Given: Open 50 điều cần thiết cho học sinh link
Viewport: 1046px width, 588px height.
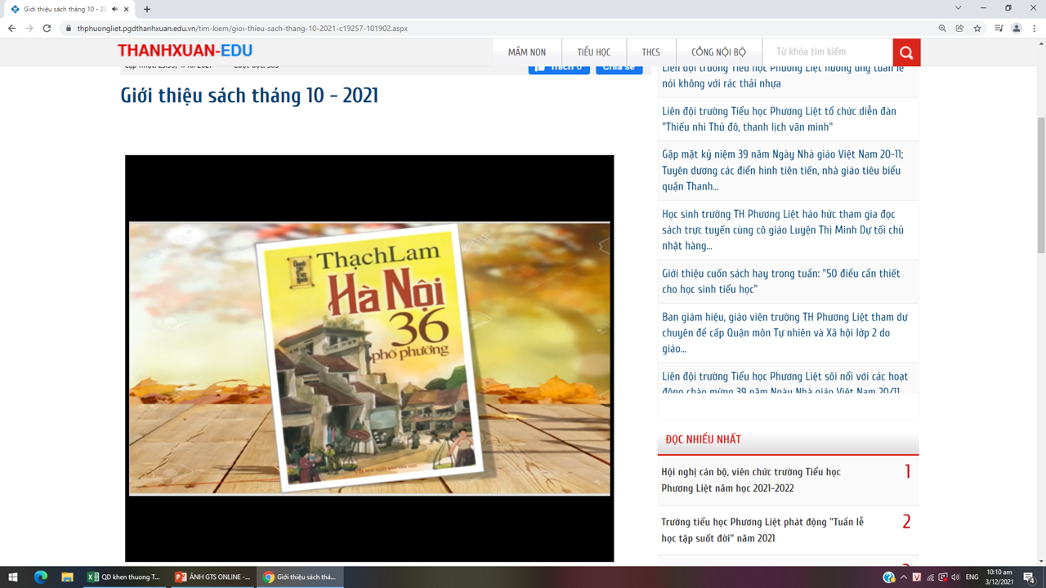Looking at the screenshot, I should 780,282.
